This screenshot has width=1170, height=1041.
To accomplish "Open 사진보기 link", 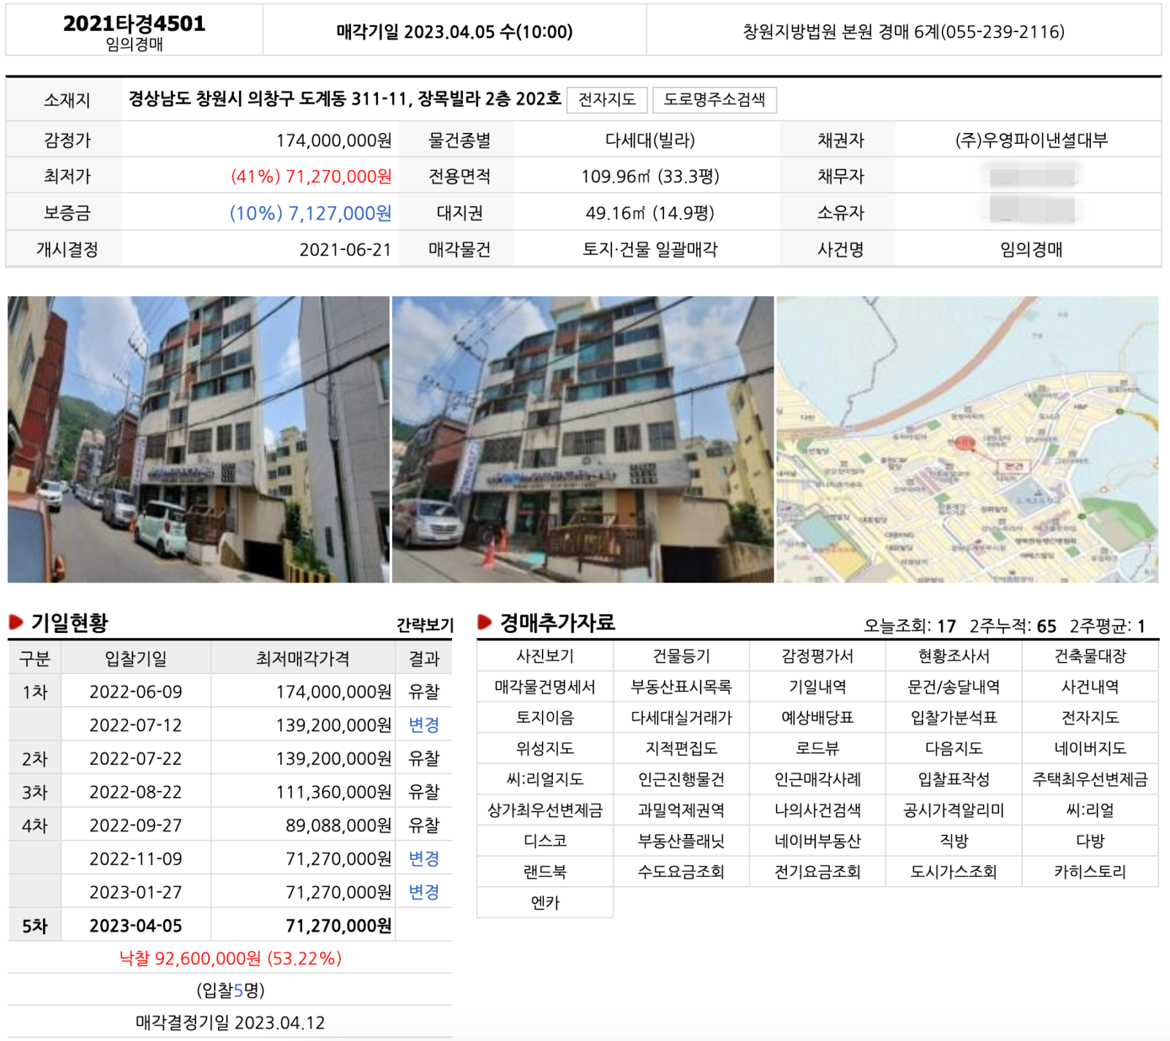I will click(546, 656).
